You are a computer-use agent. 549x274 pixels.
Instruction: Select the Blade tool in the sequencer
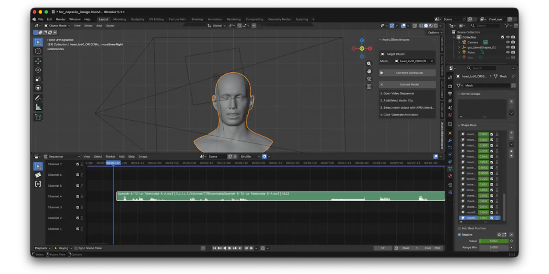tap(38, 175)
